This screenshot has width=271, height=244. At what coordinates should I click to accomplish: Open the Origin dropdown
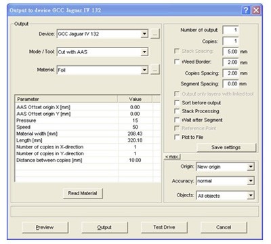pyautogui.click(x=251, y=167)
